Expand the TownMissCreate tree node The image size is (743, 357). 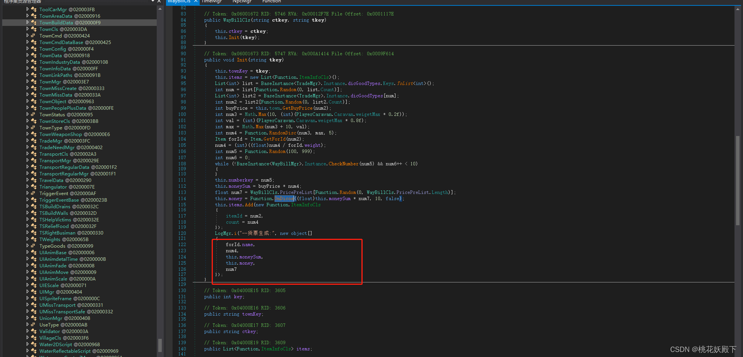[x=27, y=88]
